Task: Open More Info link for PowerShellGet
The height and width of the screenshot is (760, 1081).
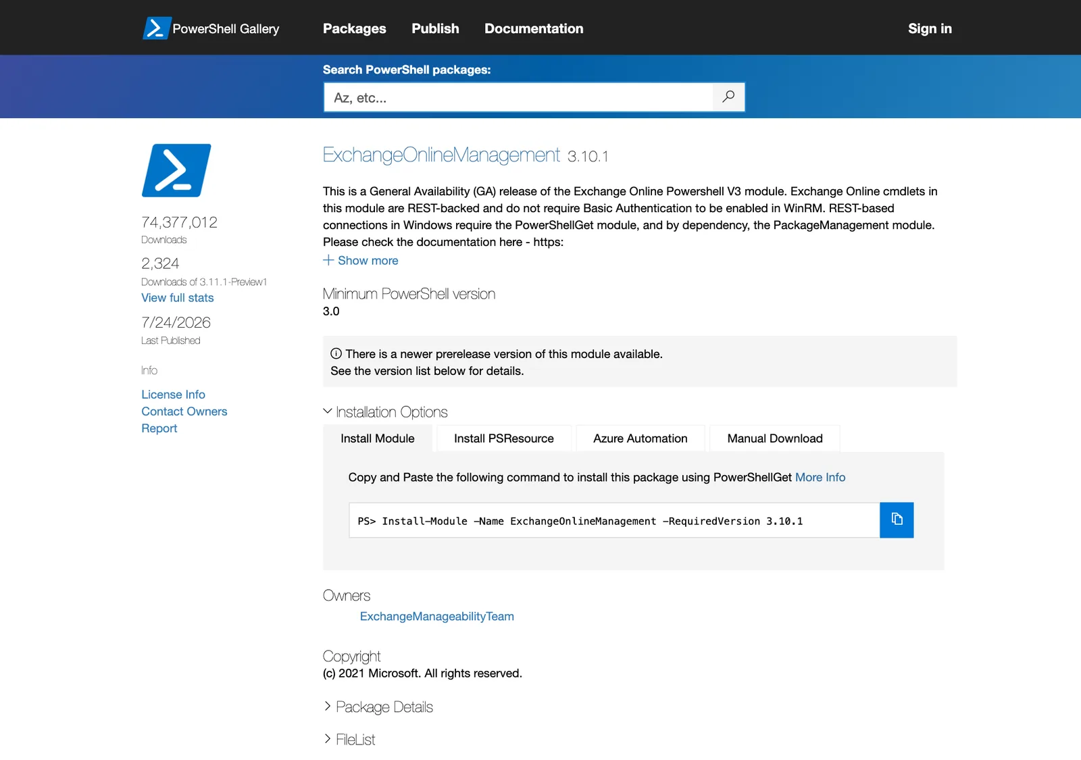Action: coord(820,477)
